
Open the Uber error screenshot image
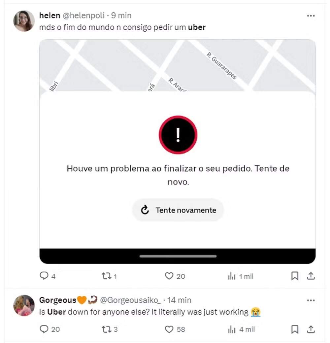click(x=178, y=151)
